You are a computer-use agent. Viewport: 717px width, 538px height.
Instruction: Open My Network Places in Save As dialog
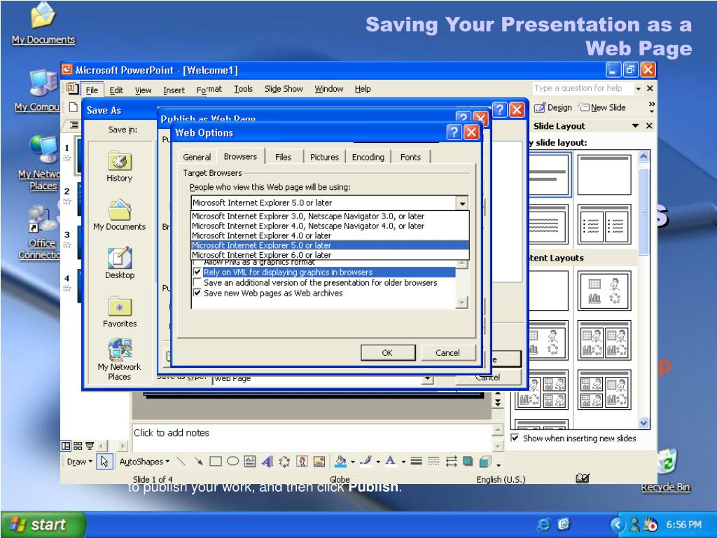119,359
